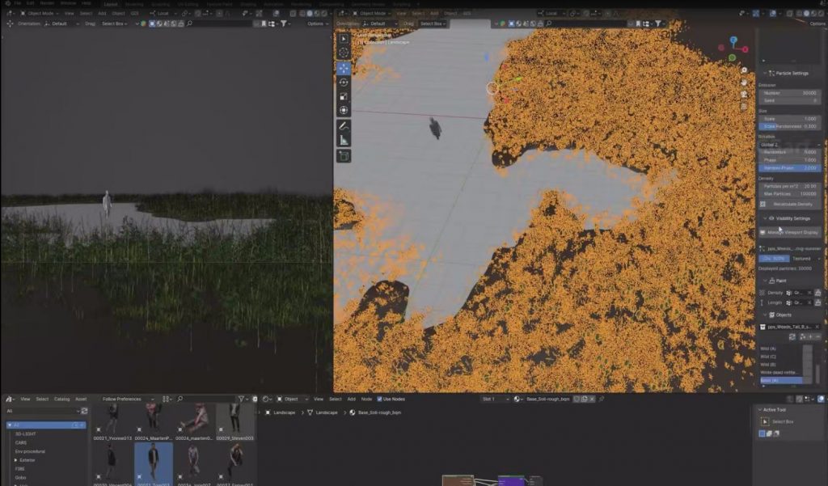
Task: Open the Node menu in shader editor
Action: tap(366, 399)
